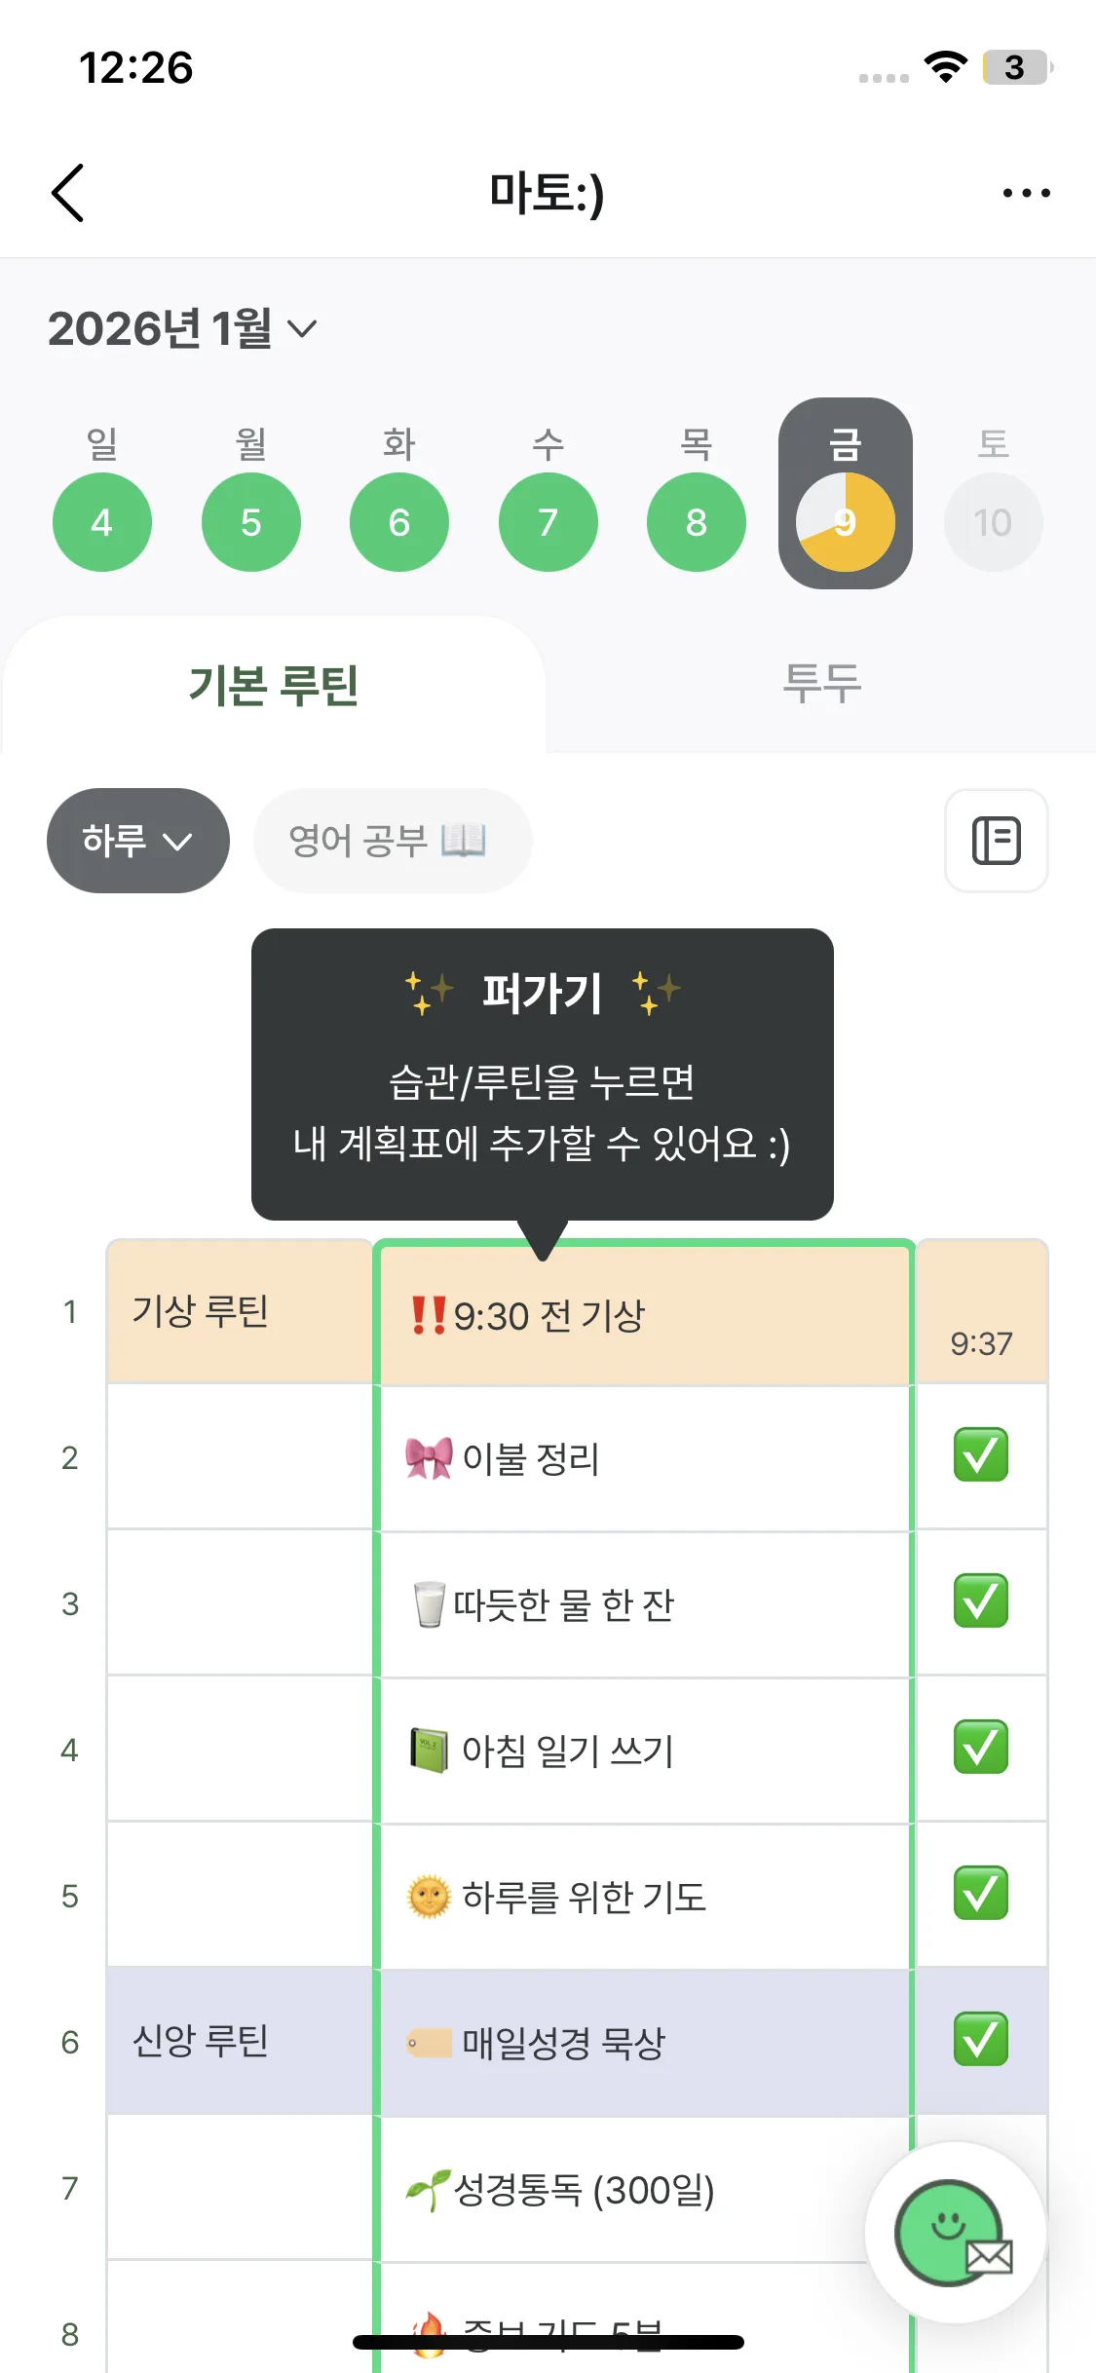Screen dimensions: 1096x2373
Task: Toggle the 매일성경 묵상 checkbox
Action: click(980, 2040)
